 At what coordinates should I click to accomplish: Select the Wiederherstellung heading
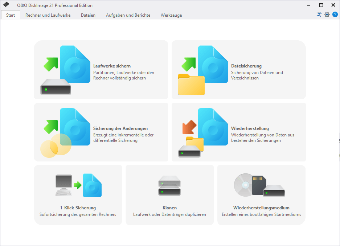[250, 128]
